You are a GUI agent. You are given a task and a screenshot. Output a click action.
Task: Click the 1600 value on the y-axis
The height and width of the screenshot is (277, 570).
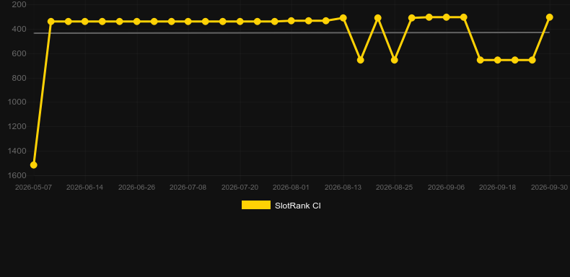click(17, 175)
